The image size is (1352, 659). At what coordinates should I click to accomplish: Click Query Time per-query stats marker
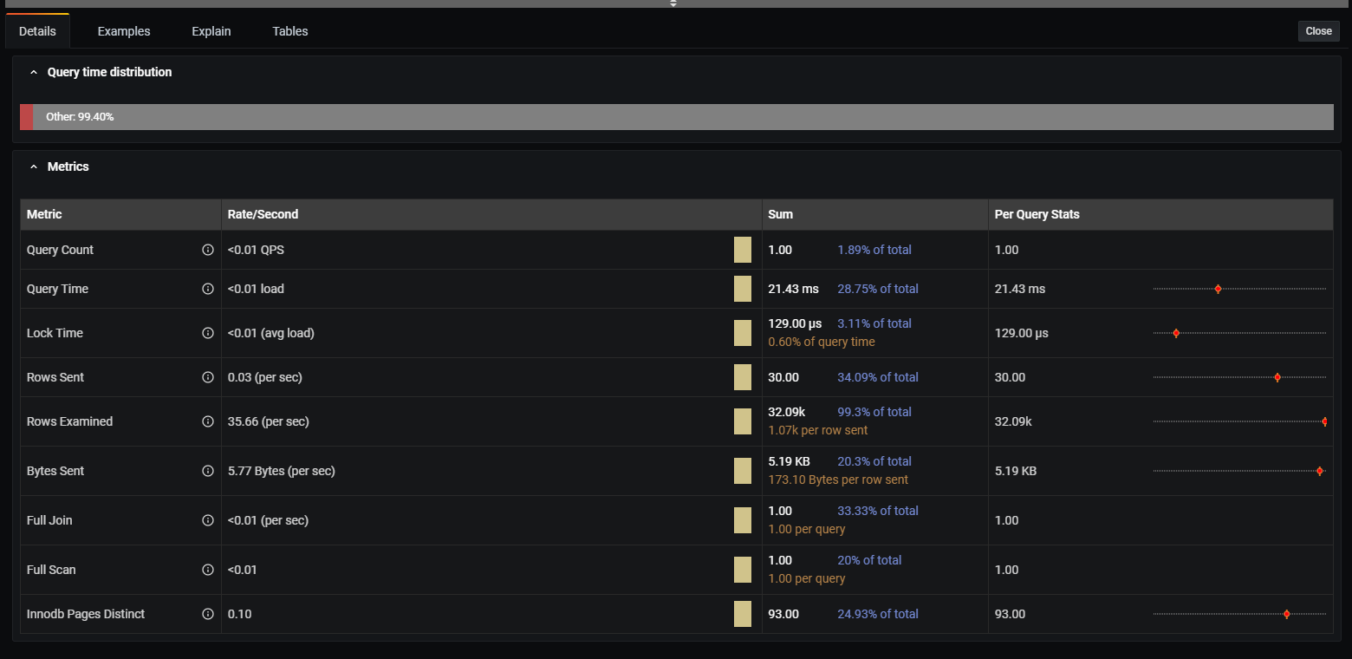pos(1218,289)
